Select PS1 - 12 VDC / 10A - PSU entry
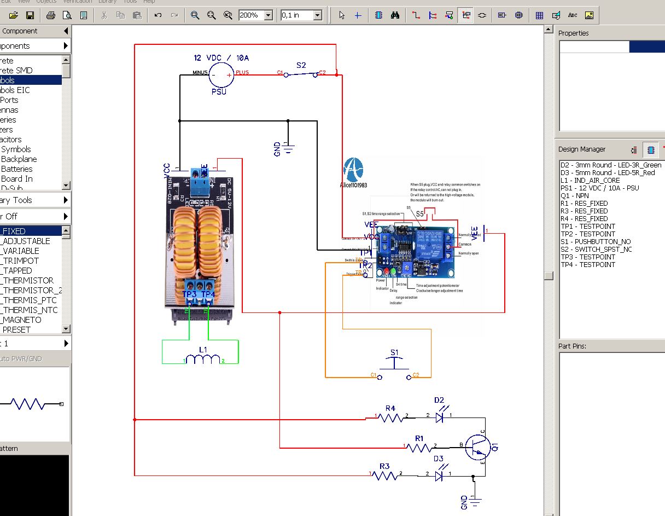This screenshot has height=516, width=665. (599, 188)
